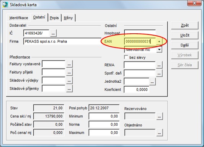Open the Sér.čísla serial numbers button

point(185,65)
